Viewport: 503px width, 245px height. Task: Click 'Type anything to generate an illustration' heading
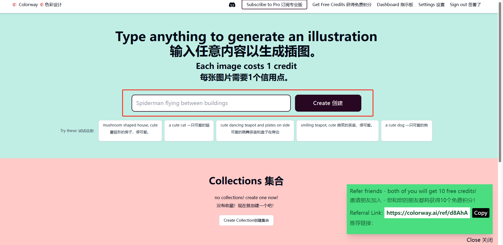[246, 37]
